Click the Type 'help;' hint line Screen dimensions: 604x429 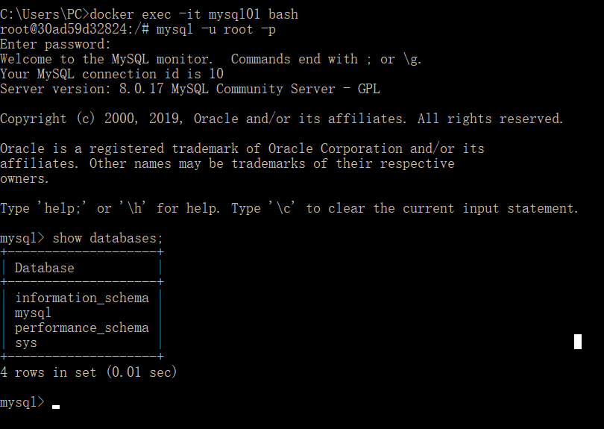(x=289, y=208)
